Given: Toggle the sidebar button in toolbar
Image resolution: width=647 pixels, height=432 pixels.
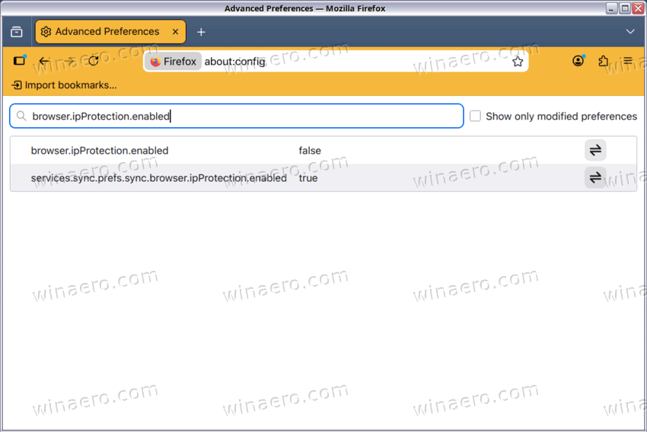Looking at the screenshot, I should (19, 61).
